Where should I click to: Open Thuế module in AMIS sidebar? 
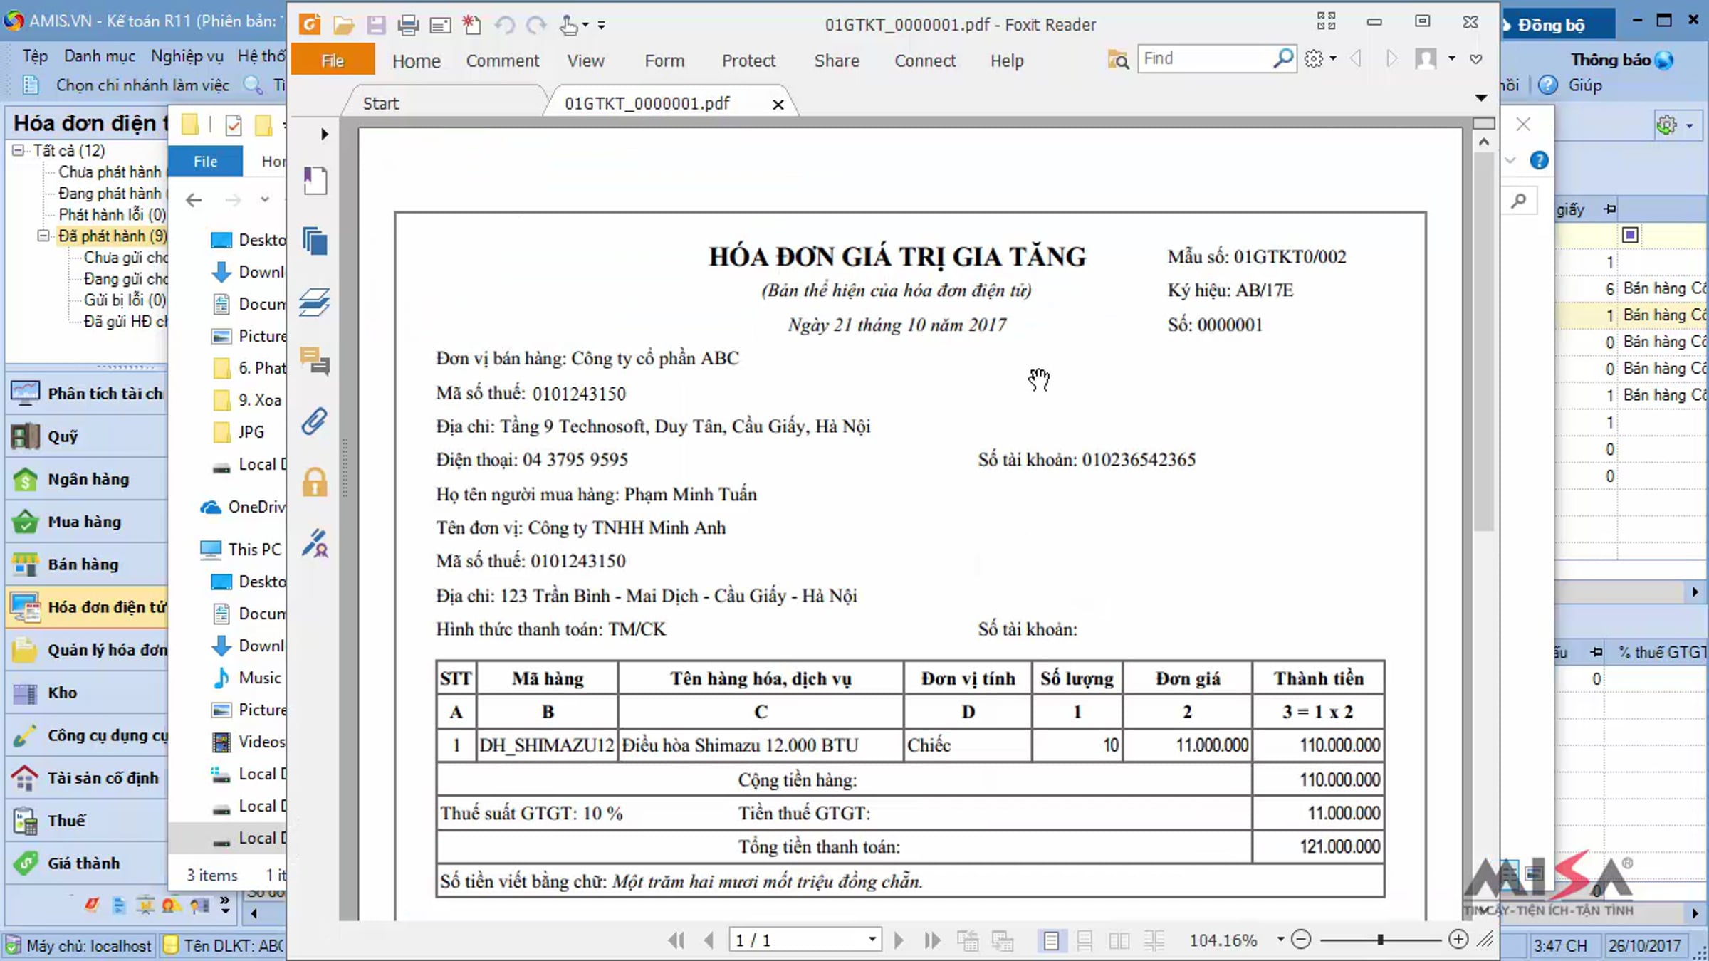[x=88, y=821]
